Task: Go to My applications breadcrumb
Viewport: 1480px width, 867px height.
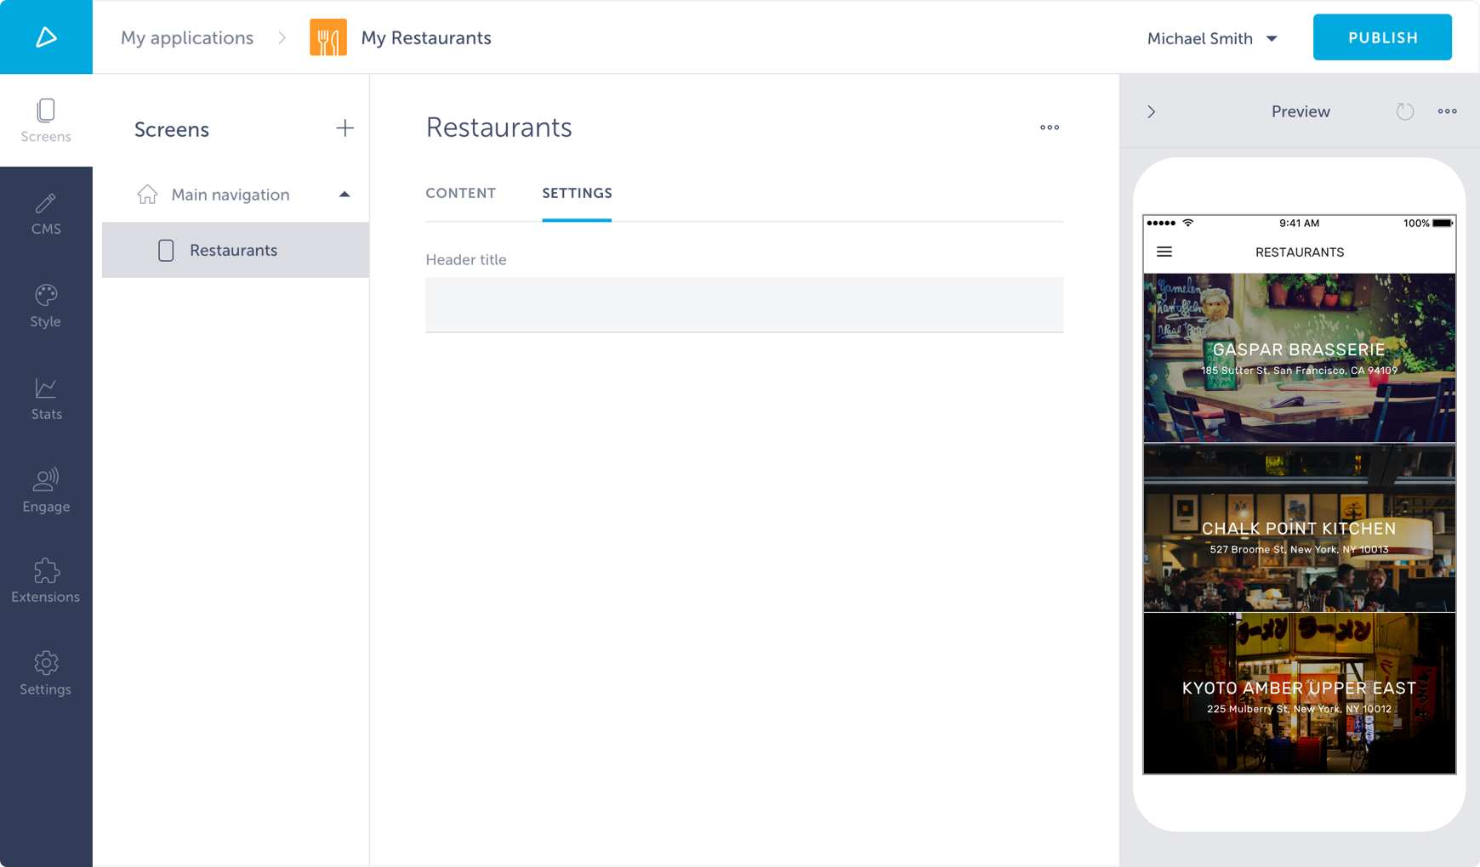Action: pos(187,38)
